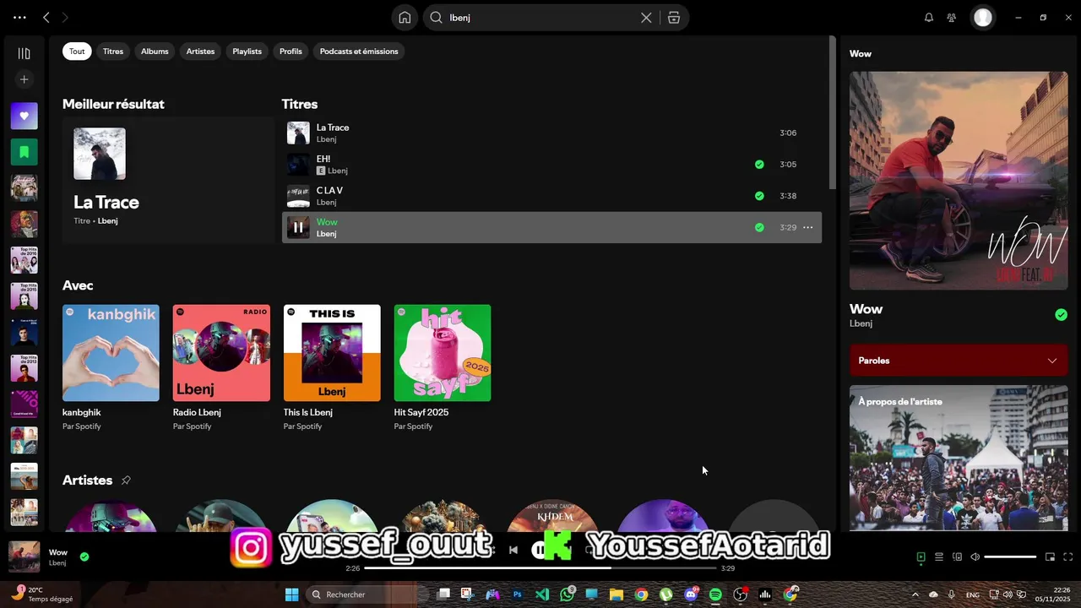Select the Titres filter chip
This screenshot has height=608, width=1081.
[113, 52]
